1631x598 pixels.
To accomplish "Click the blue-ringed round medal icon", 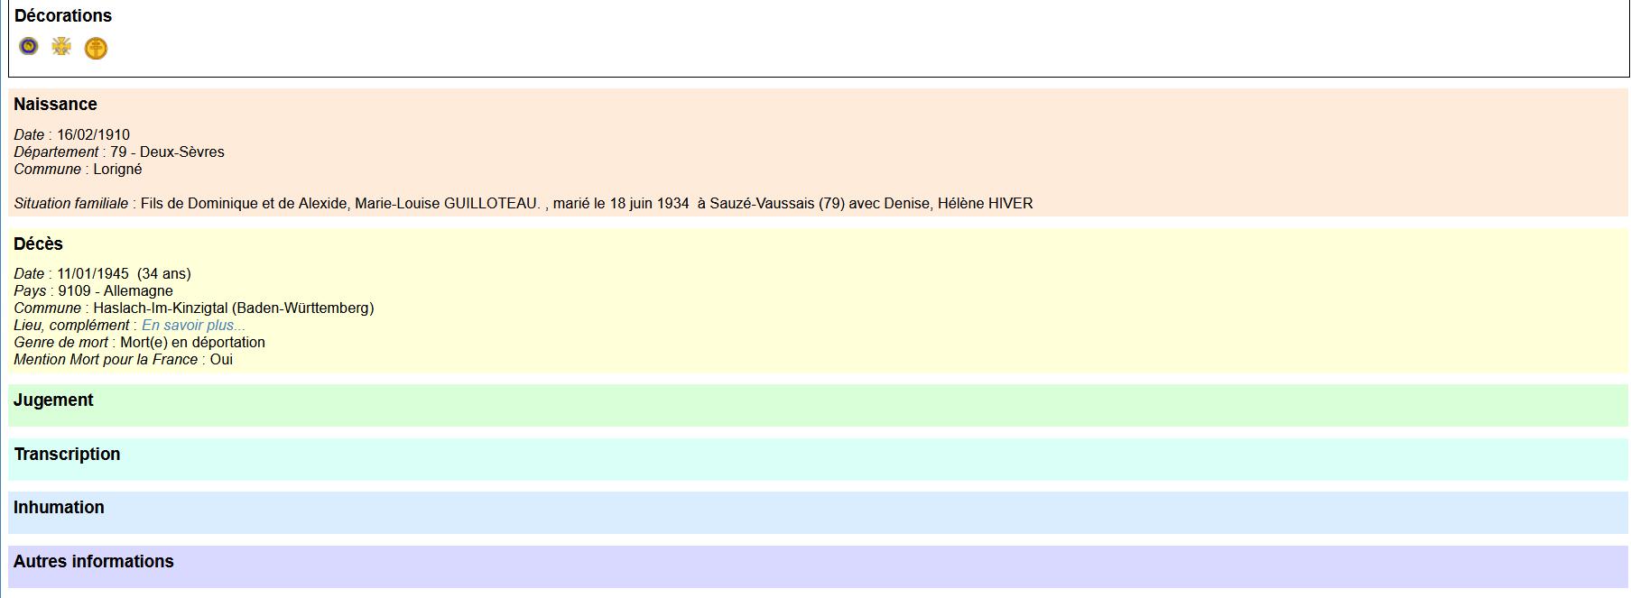I will (x=29, y=46).
